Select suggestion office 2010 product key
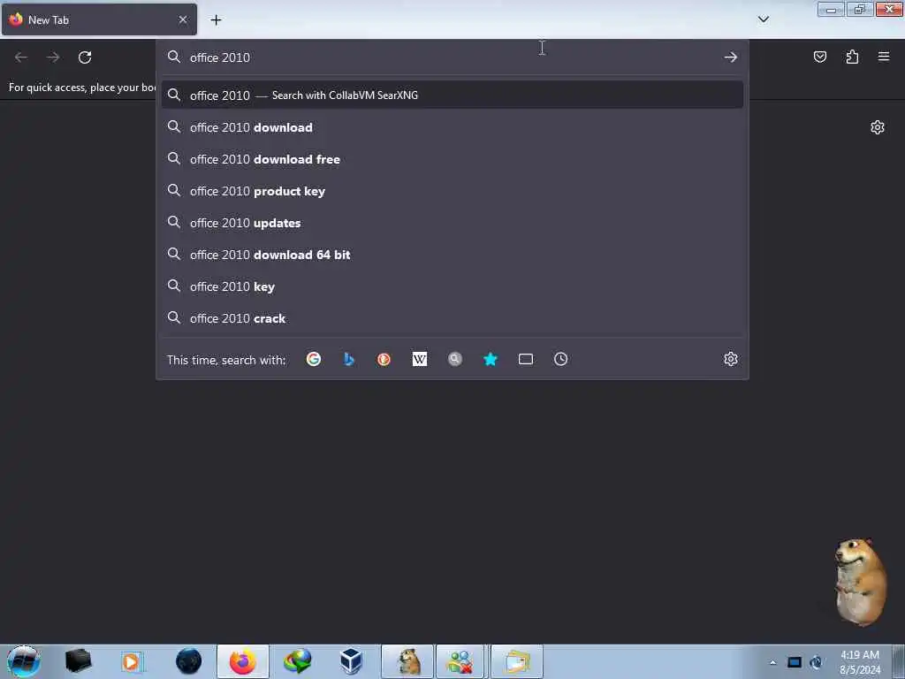The height and width of the screenshot is (679, 905). click(452, 191)
